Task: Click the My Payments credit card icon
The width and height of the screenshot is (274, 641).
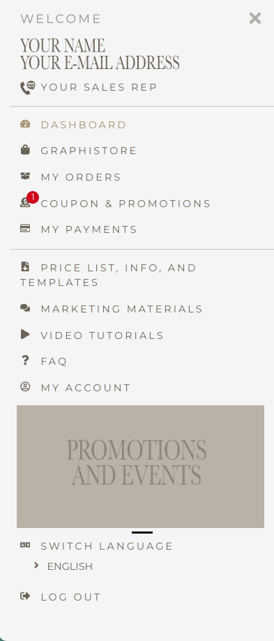Action: pos(25,229)
